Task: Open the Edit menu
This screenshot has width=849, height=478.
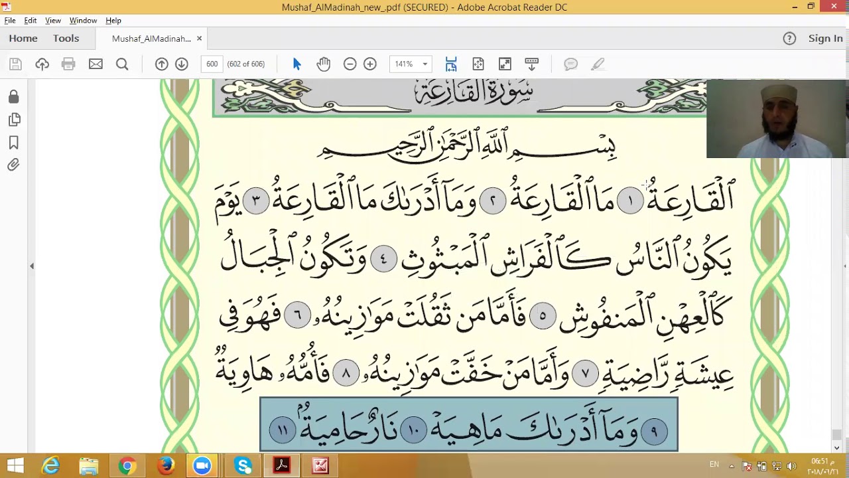Action: tap(31, 21)
